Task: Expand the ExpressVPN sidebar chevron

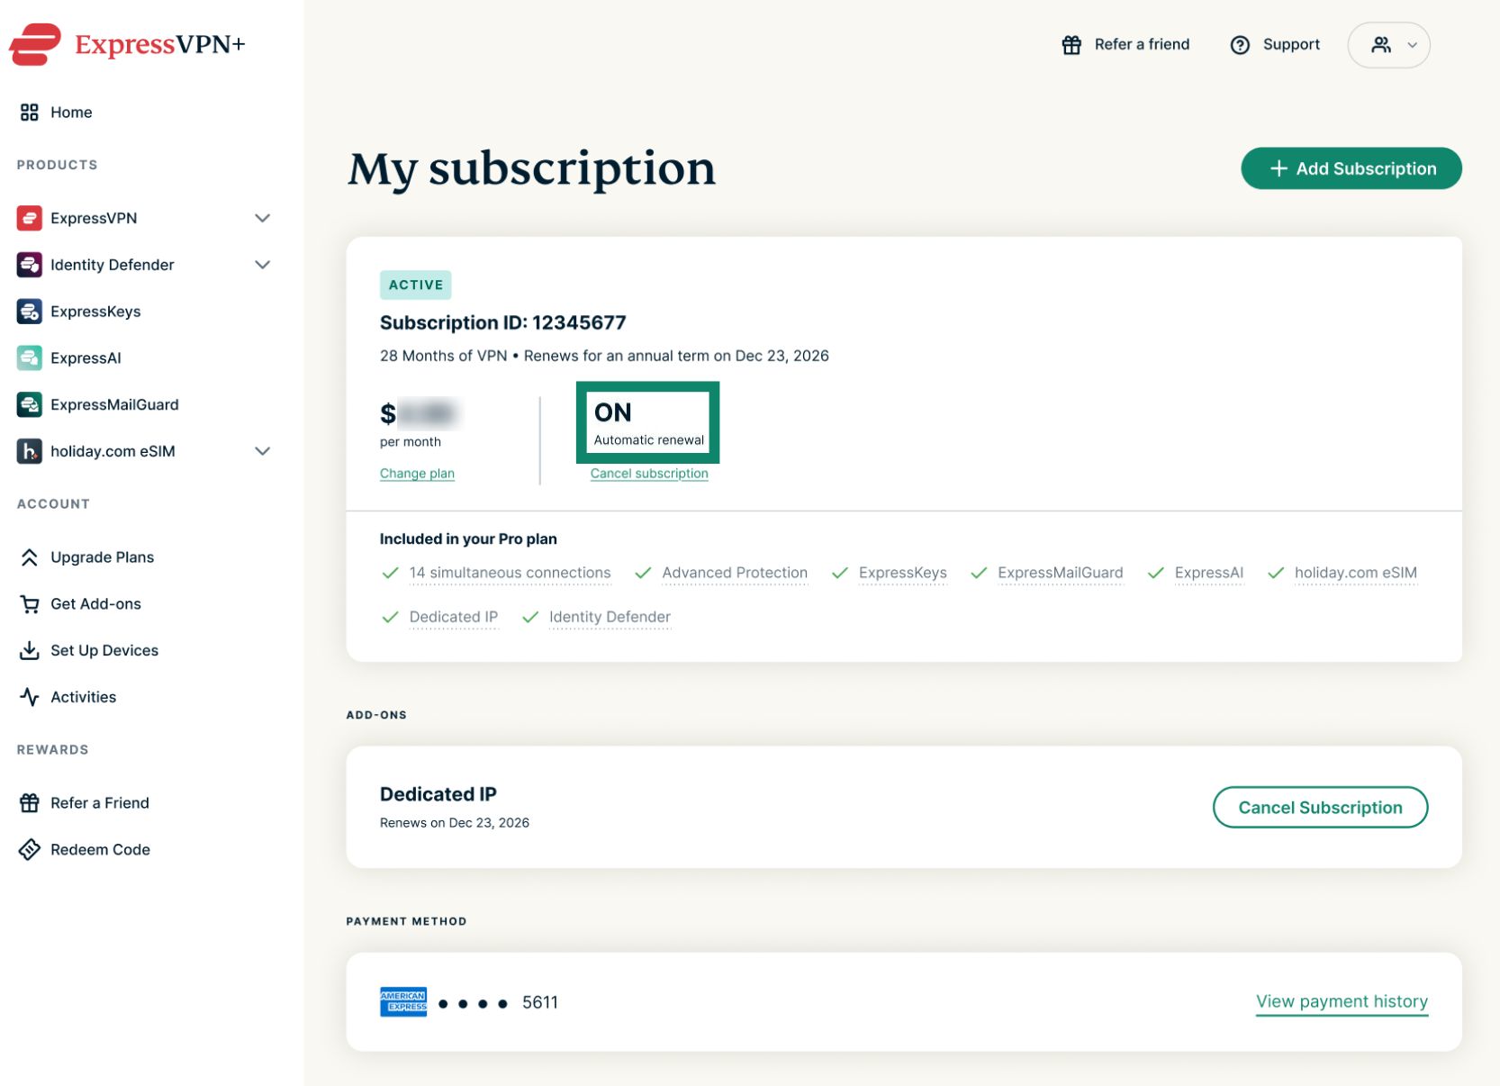Action: coord(262,218)
